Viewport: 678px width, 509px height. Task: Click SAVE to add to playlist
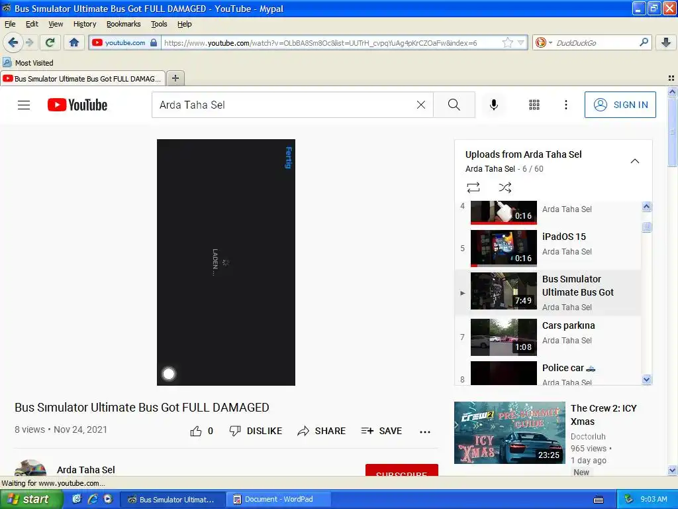click(x=381, y=431)
